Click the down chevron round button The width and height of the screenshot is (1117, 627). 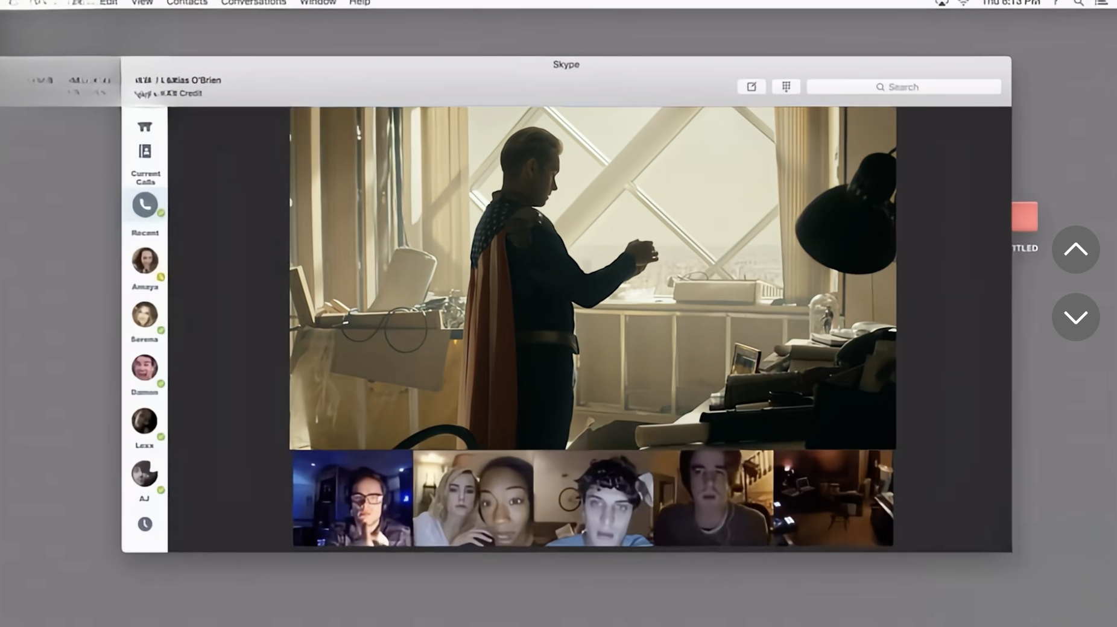[x=1075, y=317]
